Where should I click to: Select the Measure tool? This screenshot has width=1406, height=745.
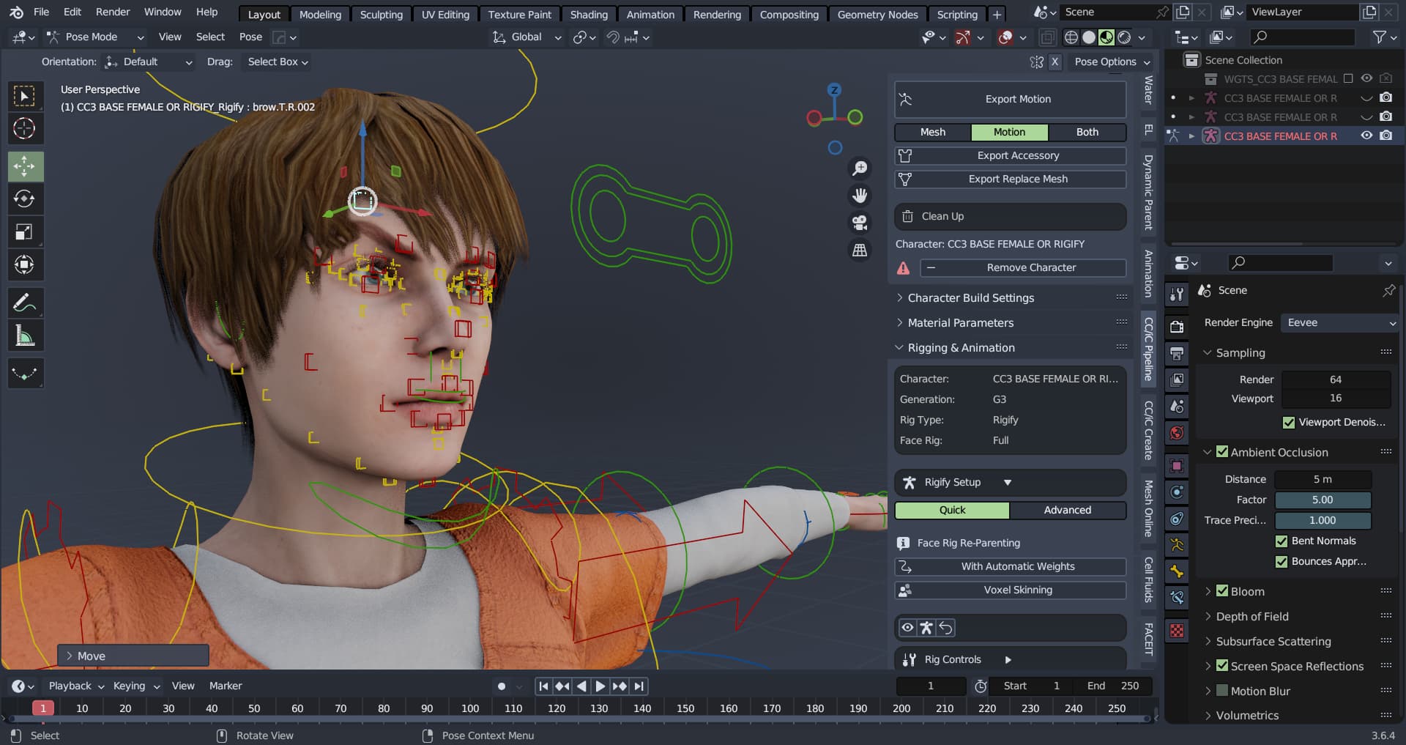[x=25, y=336]
